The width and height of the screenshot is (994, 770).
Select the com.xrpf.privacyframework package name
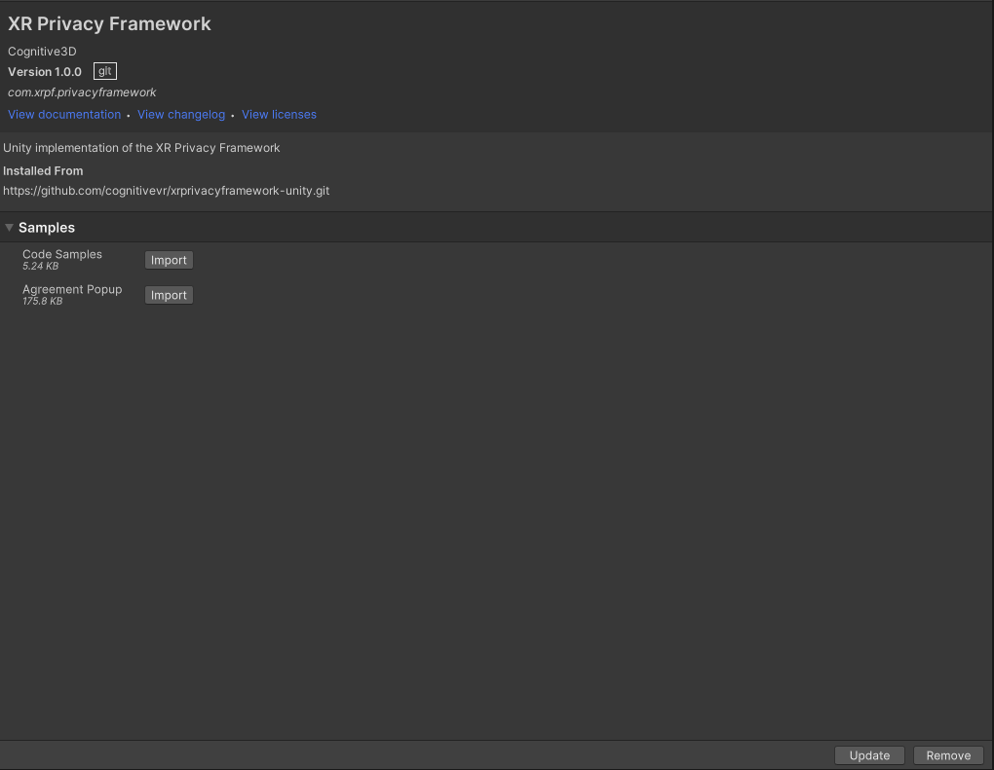[82, 92]
